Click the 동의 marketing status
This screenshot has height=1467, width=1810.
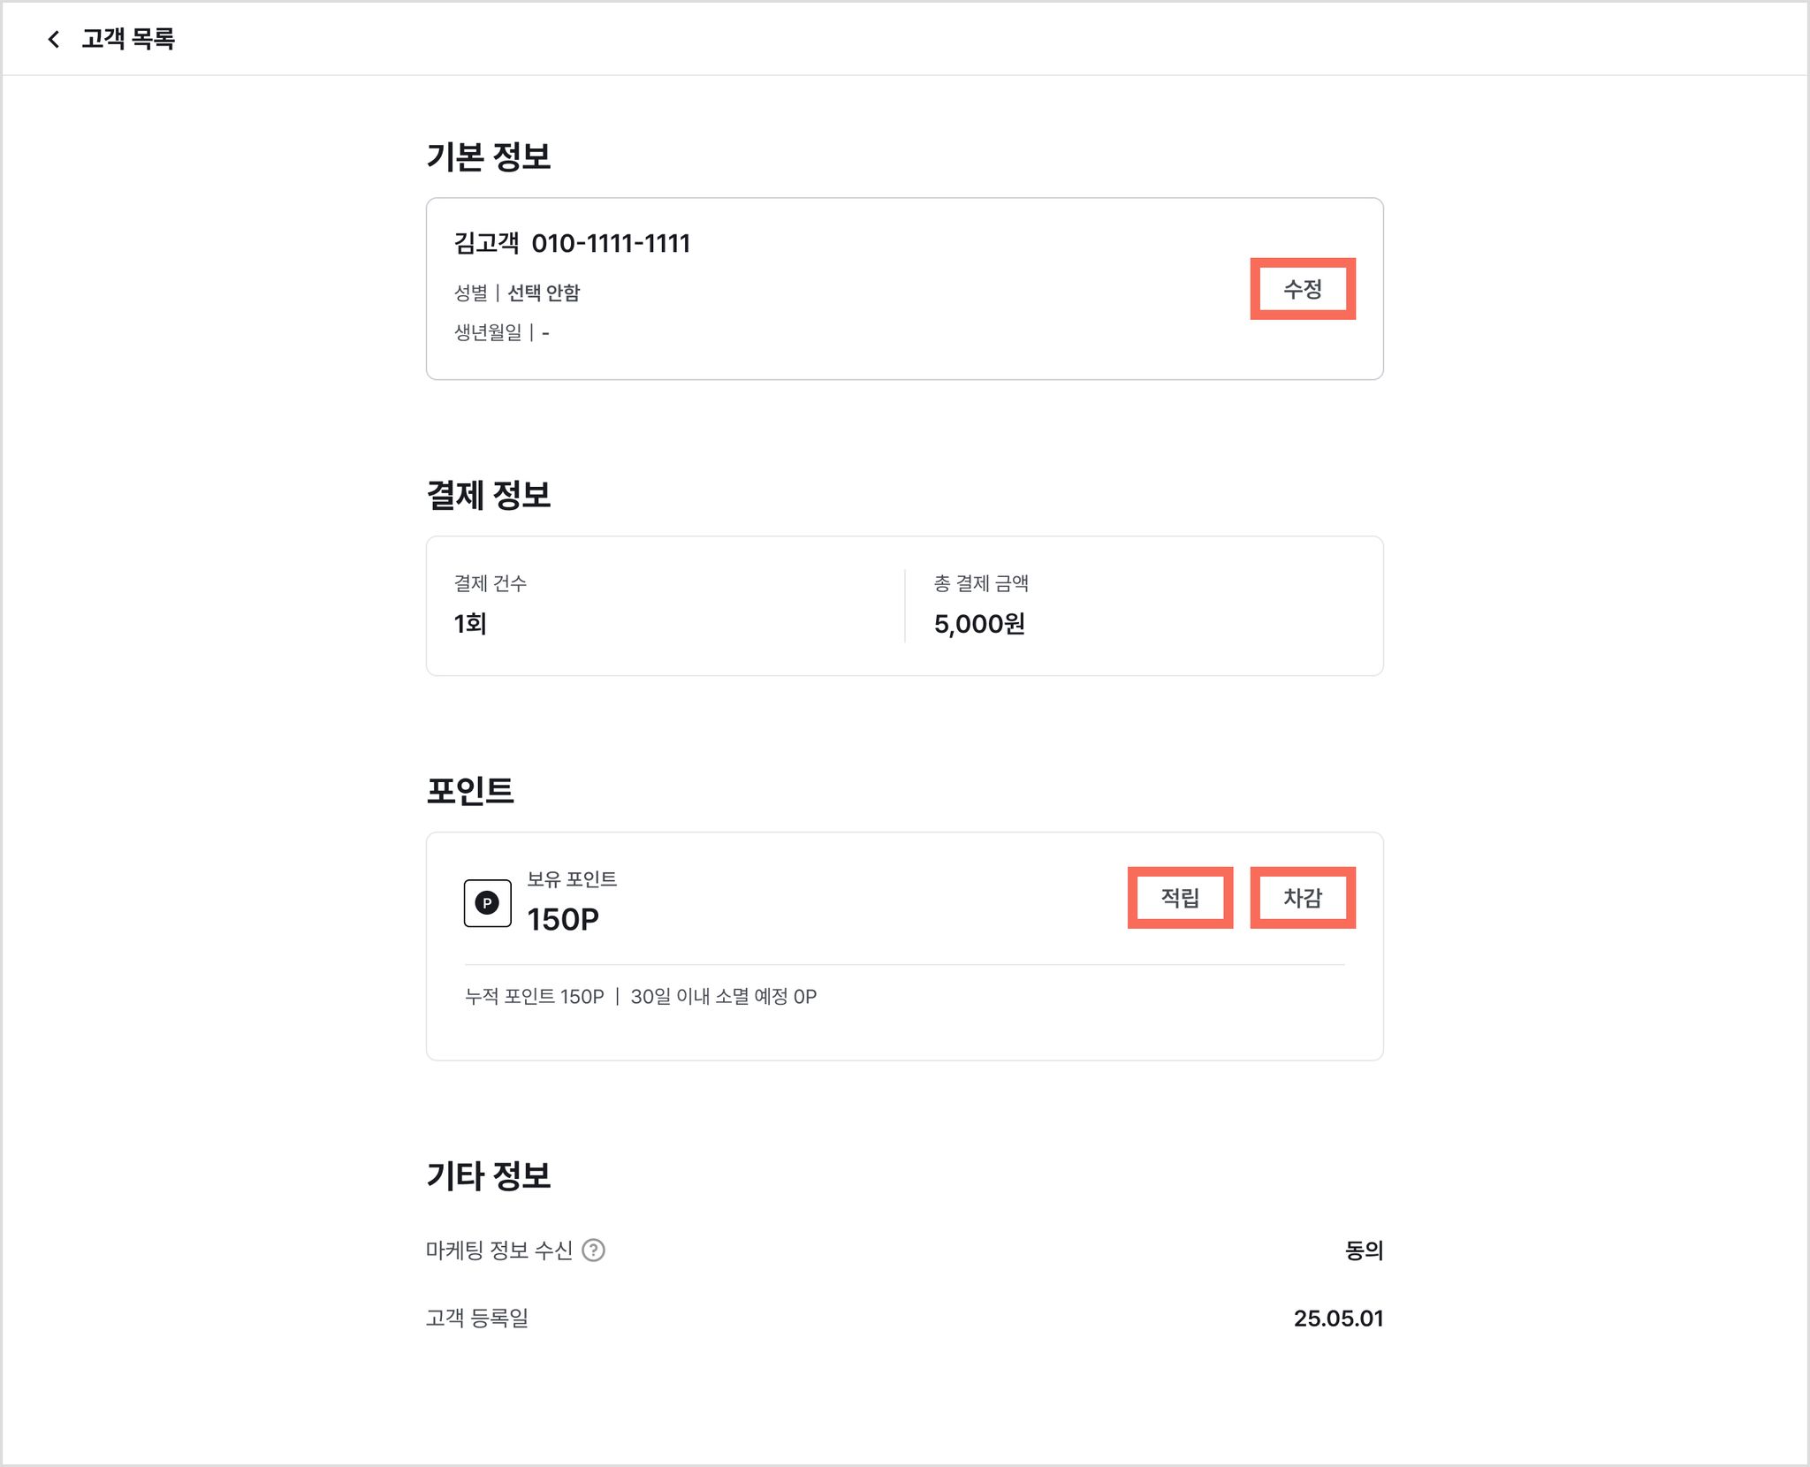1364,1250
